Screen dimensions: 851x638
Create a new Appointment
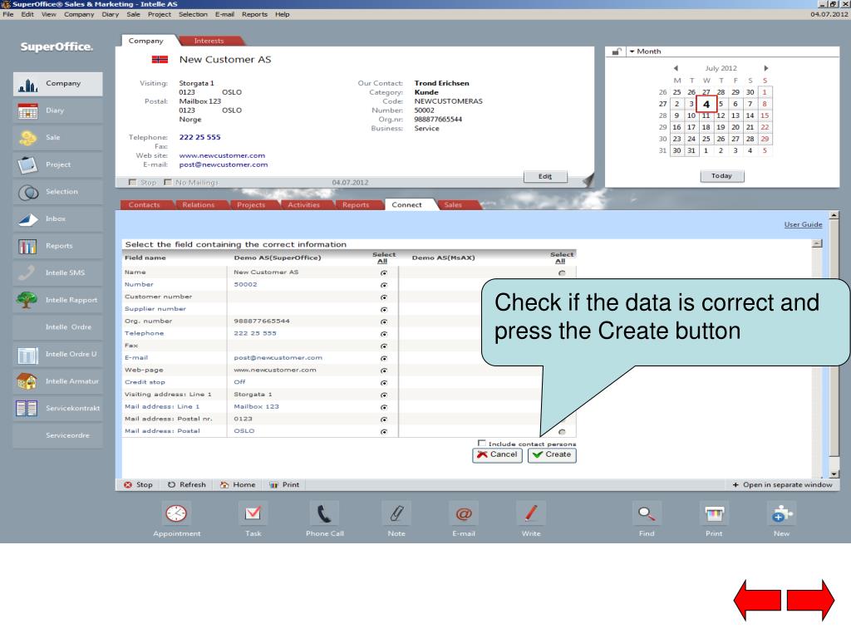pyautogui.click(x=176, y=513)
